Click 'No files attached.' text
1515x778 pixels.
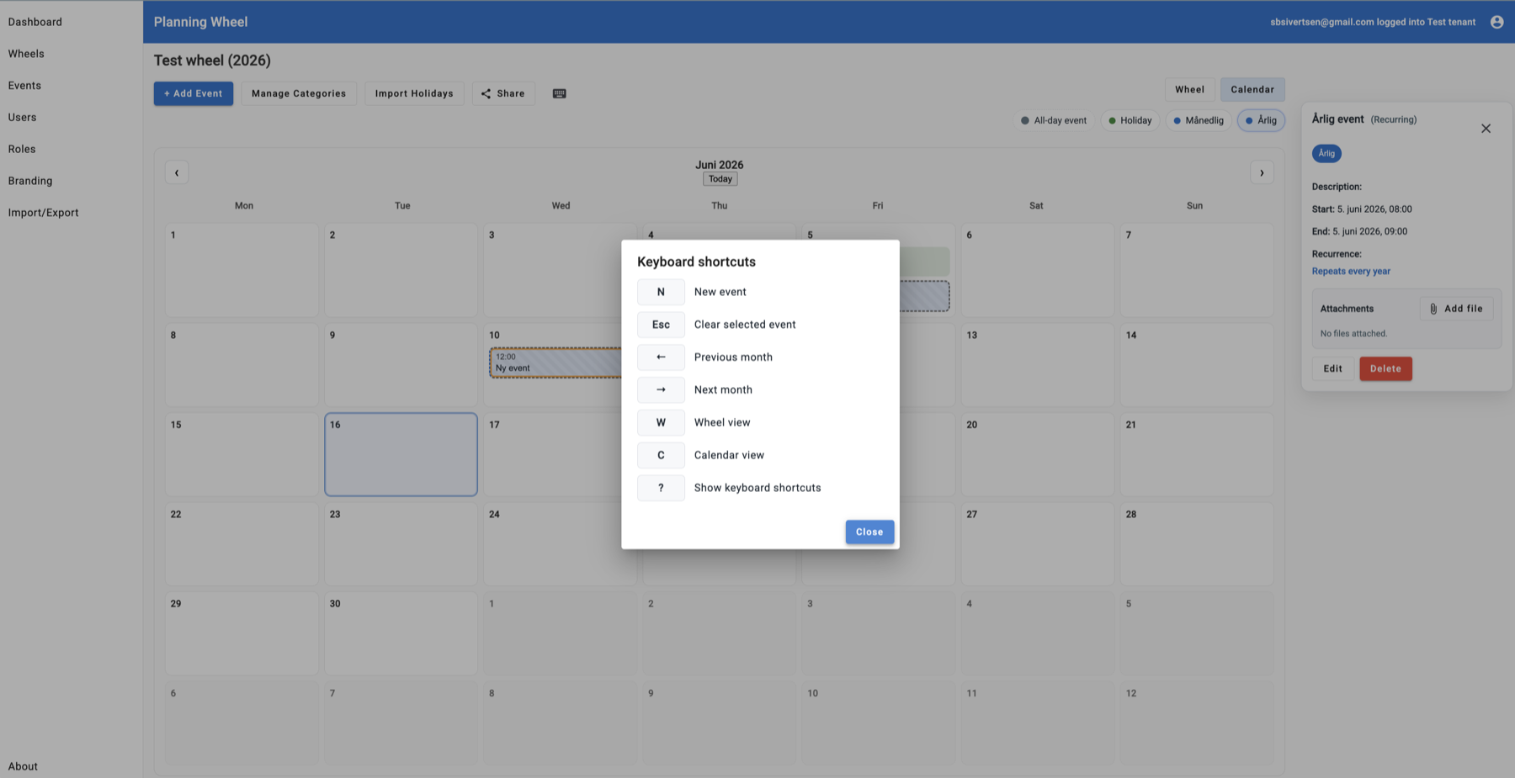(1353, 334)
